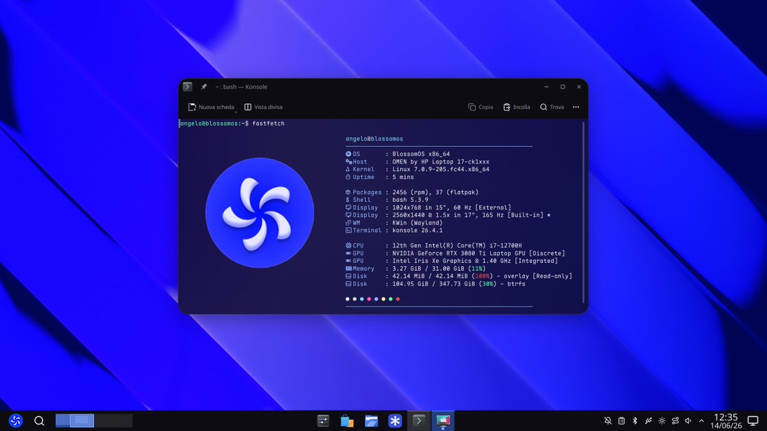The height and width of the screenshot is (431, 767).
Task: Click the BlossomOS flower logo in terminal
Action: pos(260,213)
